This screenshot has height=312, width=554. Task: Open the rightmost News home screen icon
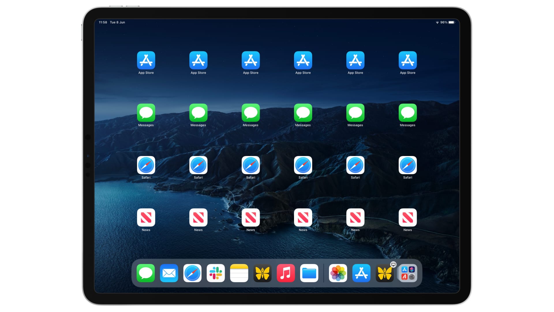[x=407, y=218]
